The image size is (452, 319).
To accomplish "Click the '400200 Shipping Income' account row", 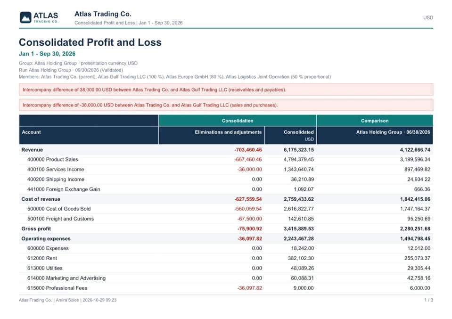I will click(x=226, y=179).
